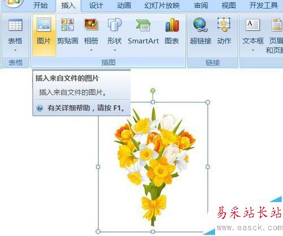This screenshot has width=283, height=236.
Task: Expand the Table (表格) dropdown arrow
Action: 15,50
